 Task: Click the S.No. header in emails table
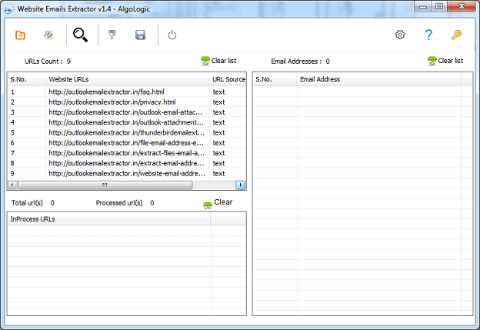point(275,79)
